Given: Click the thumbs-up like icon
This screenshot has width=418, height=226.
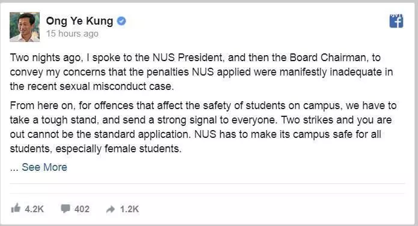Looking at the screenshot, I should click(x=16, y=208).
